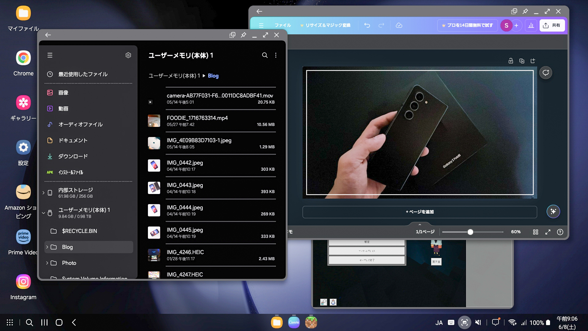Open Canva hamburger menu
The image size is (588, 331).
click(x=261, y=25)
